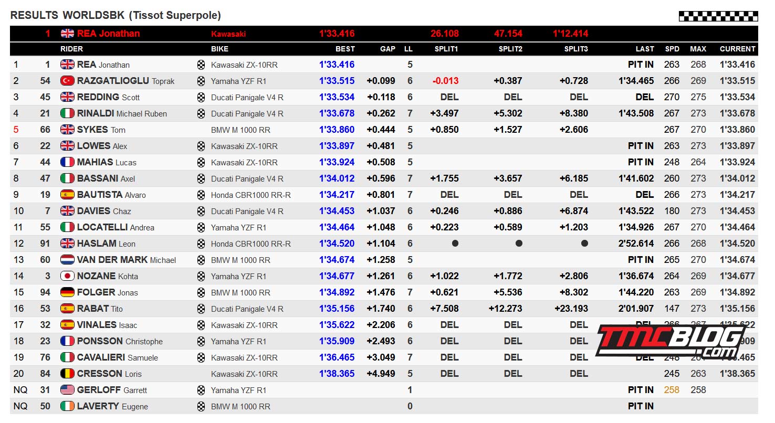Click the SPLIT2 column header

[x=510, y=49]
